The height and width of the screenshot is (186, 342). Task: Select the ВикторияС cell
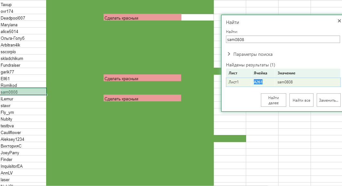23,146
